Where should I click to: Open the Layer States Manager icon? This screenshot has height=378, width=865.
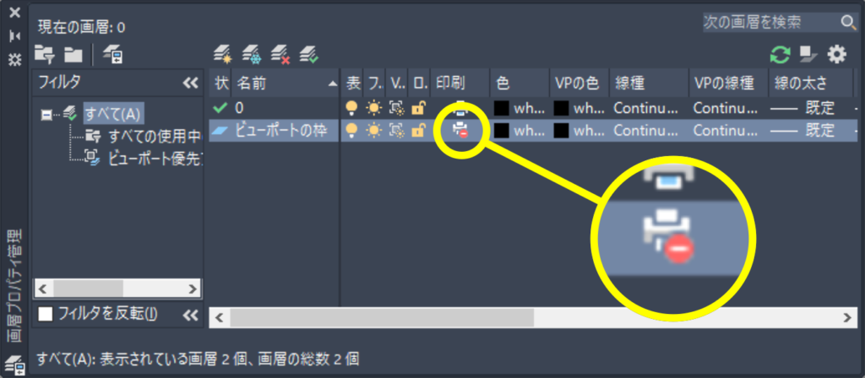[x=113, y=54]
